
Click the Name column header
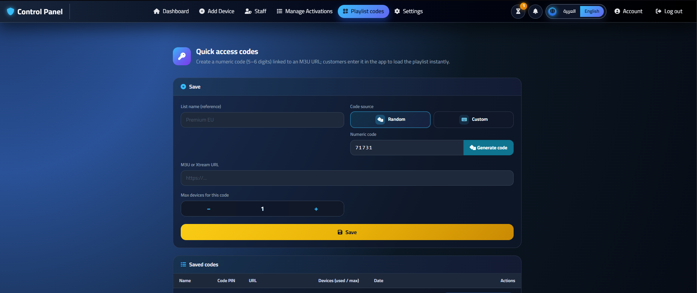pos(185,281)
